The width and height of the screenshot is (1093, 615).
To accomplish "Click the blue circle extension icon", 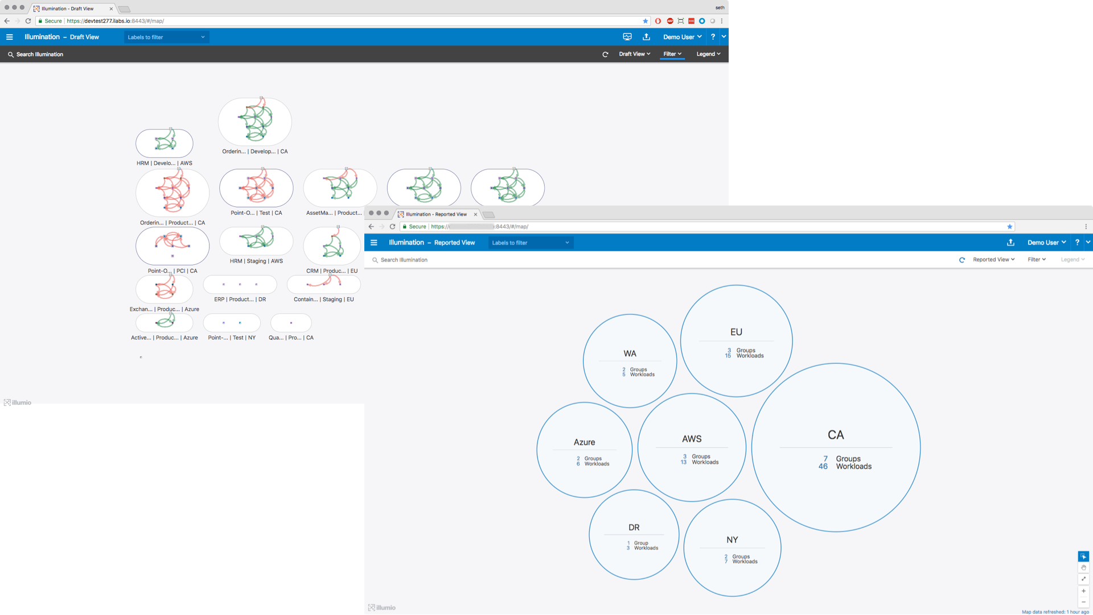I will pyautogui.click(x=702, y=21).
